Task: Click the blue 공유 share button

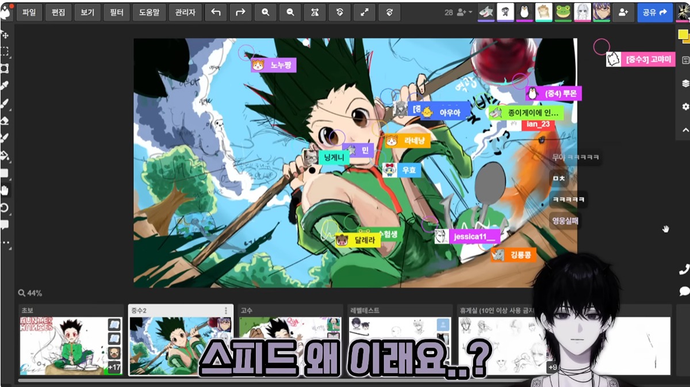Action: [x=654, y=12]
